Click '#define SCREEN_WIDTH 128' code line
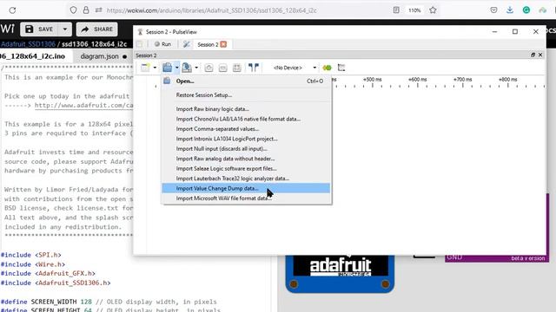This screenshot has width=556, height=312. point(46,302)
